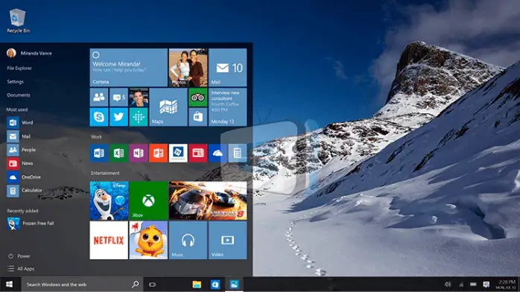Click Search Windows and the web box
Screen dimensions: 520x292
tap(82, 285)
